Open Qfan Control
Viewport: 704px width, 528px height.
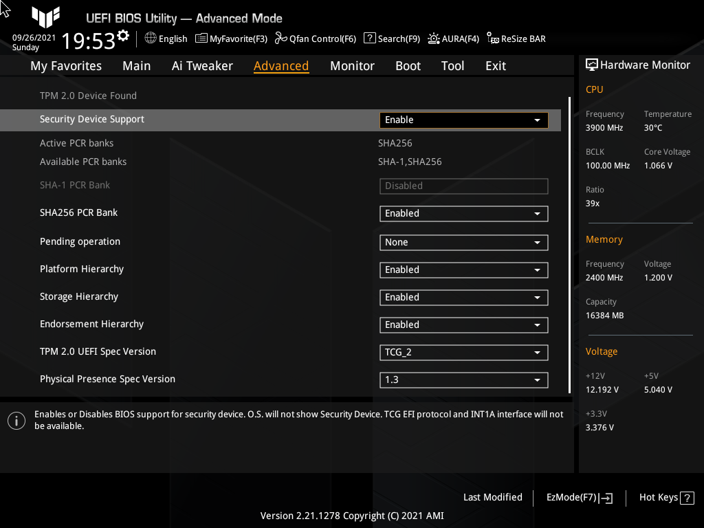[315, 38]
